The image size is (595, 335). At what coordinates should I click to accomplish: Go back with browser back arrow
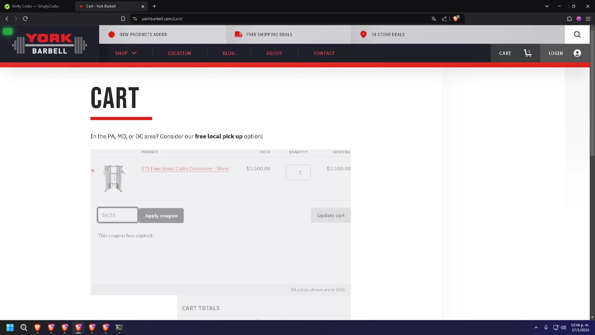7,19
